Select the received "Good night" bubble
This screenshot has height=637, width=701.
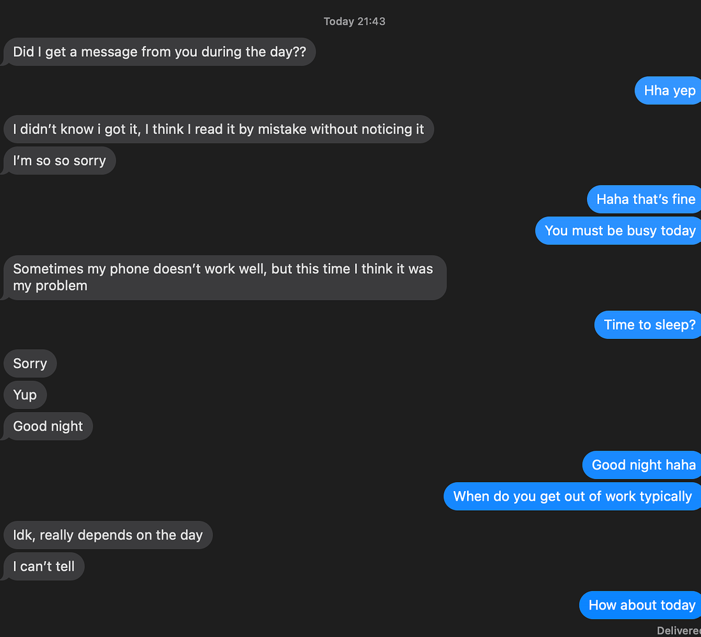click(x=48, y=426)
